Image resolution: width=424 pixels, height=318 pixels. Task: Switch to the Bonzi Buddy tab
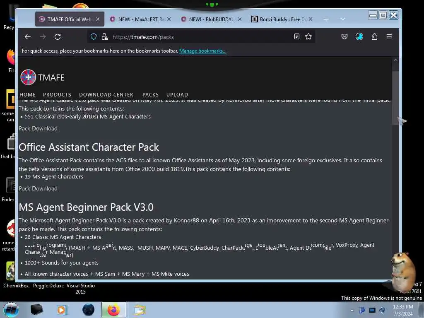pyautogui.click(x=282, y=19)
